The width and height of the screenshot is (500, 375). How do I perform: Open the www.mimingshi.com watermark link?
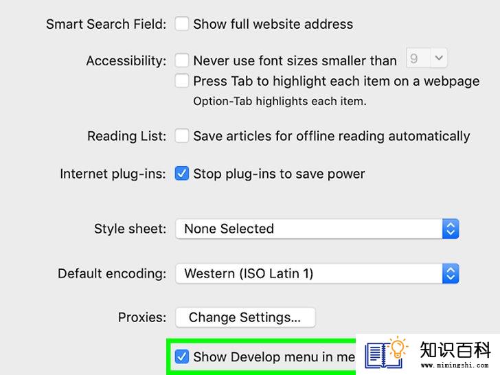click(455, 365)
